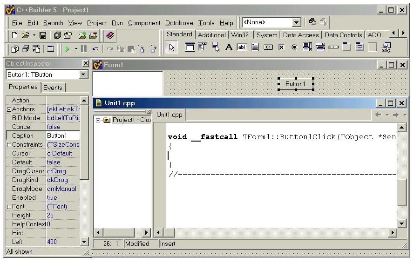
Task: Click the Save current desktop icon
Action: tap(312, 21)
